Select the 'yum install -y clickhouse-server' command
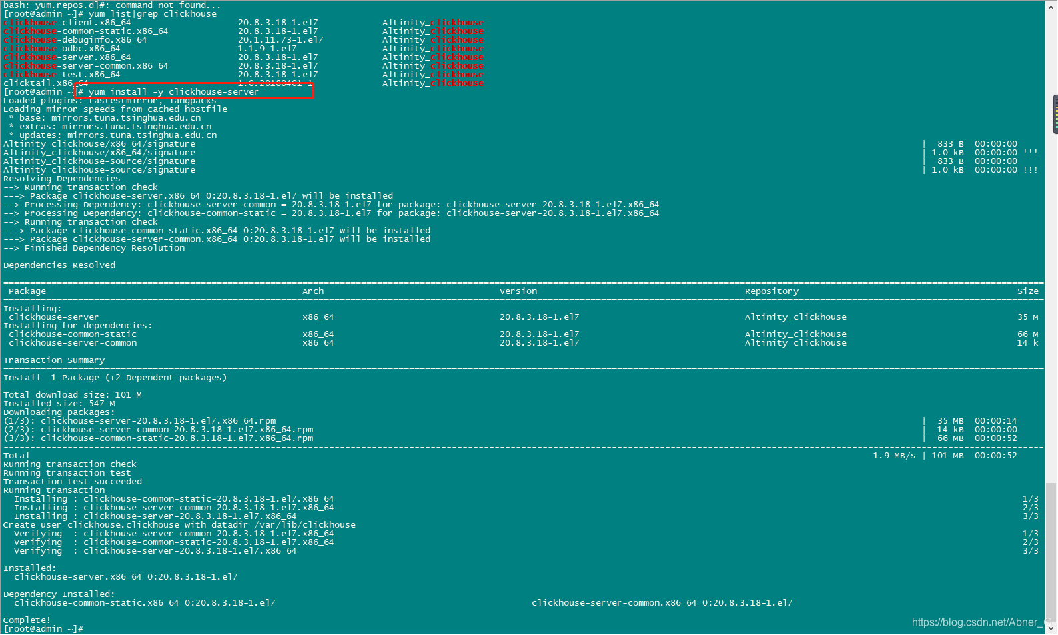The height and width of the screenshot is (635, 1058). click(173, 91)
